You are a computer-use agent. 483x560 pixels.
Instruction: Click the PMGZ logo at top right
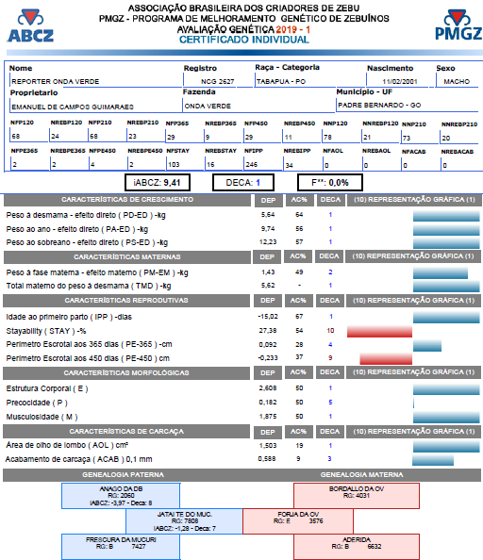[458, 25]
